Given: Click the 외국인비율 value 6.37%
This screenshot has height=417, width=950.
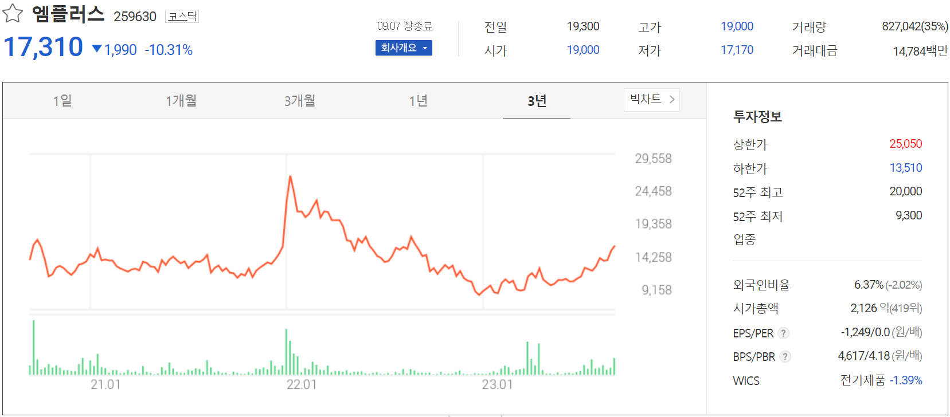Looking at the screenshot, I should tap(869, 285).
